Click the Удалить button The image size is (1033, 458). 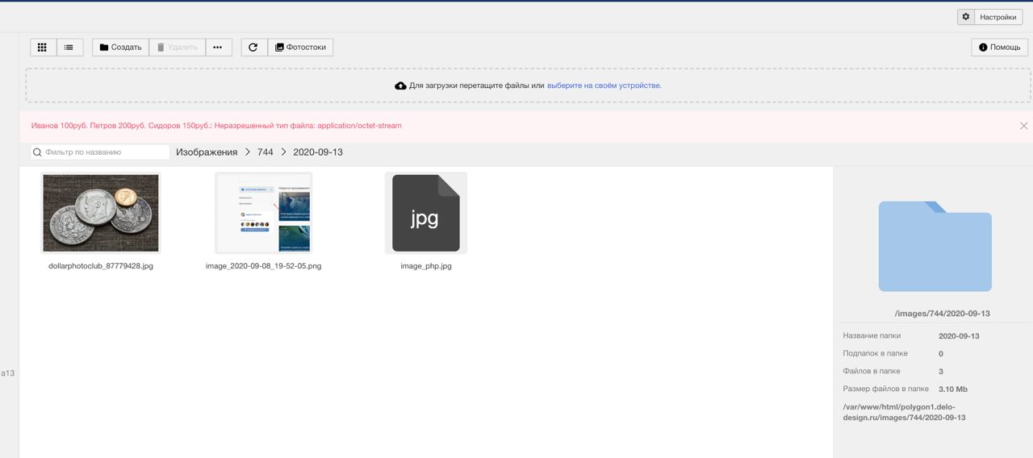[177, 48]
